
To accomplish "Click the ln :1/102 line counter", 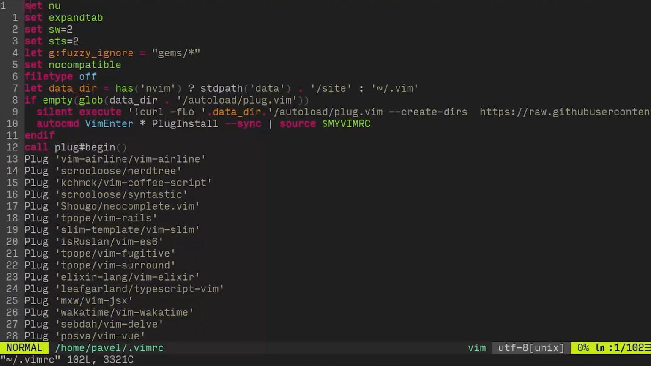I will point(623,348).
